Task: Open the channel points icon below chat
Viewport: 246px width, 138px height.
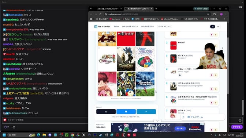Action: [x=7, y=127]
